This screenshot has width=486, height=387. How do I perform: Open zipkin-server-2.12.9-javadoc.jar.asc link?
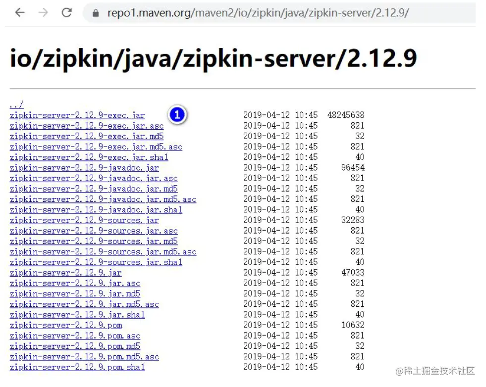tap(94, 178)
